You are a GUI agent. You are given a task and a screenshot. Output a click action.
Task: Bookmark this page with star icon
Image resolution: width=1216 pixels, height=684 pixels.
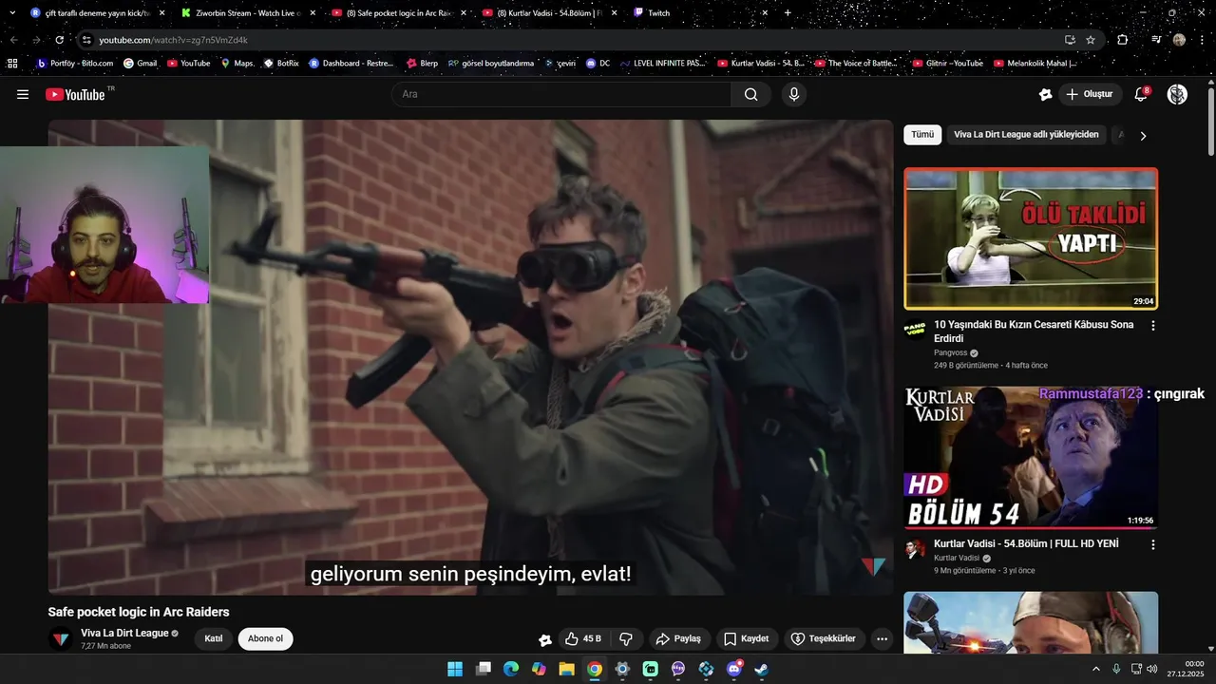coord(1091,40)
